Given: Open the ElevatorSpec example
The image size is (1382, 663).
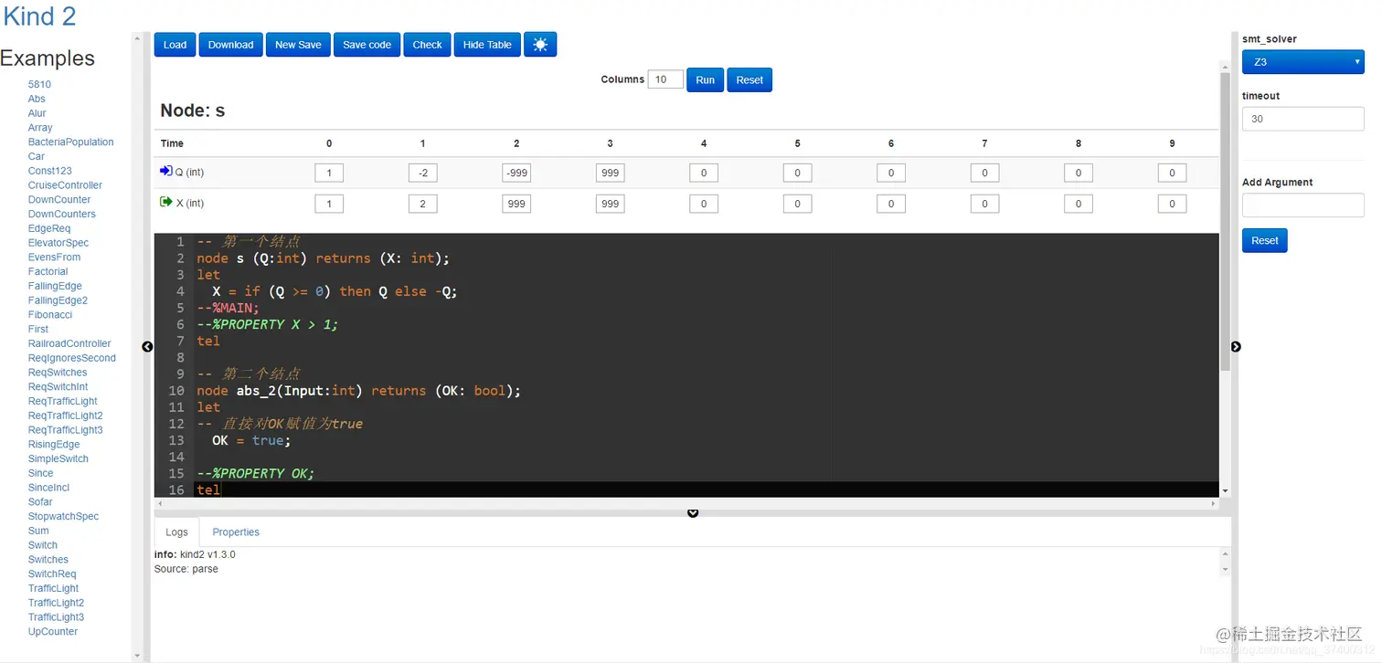Looking at the screenshot, I should (58, 243).
